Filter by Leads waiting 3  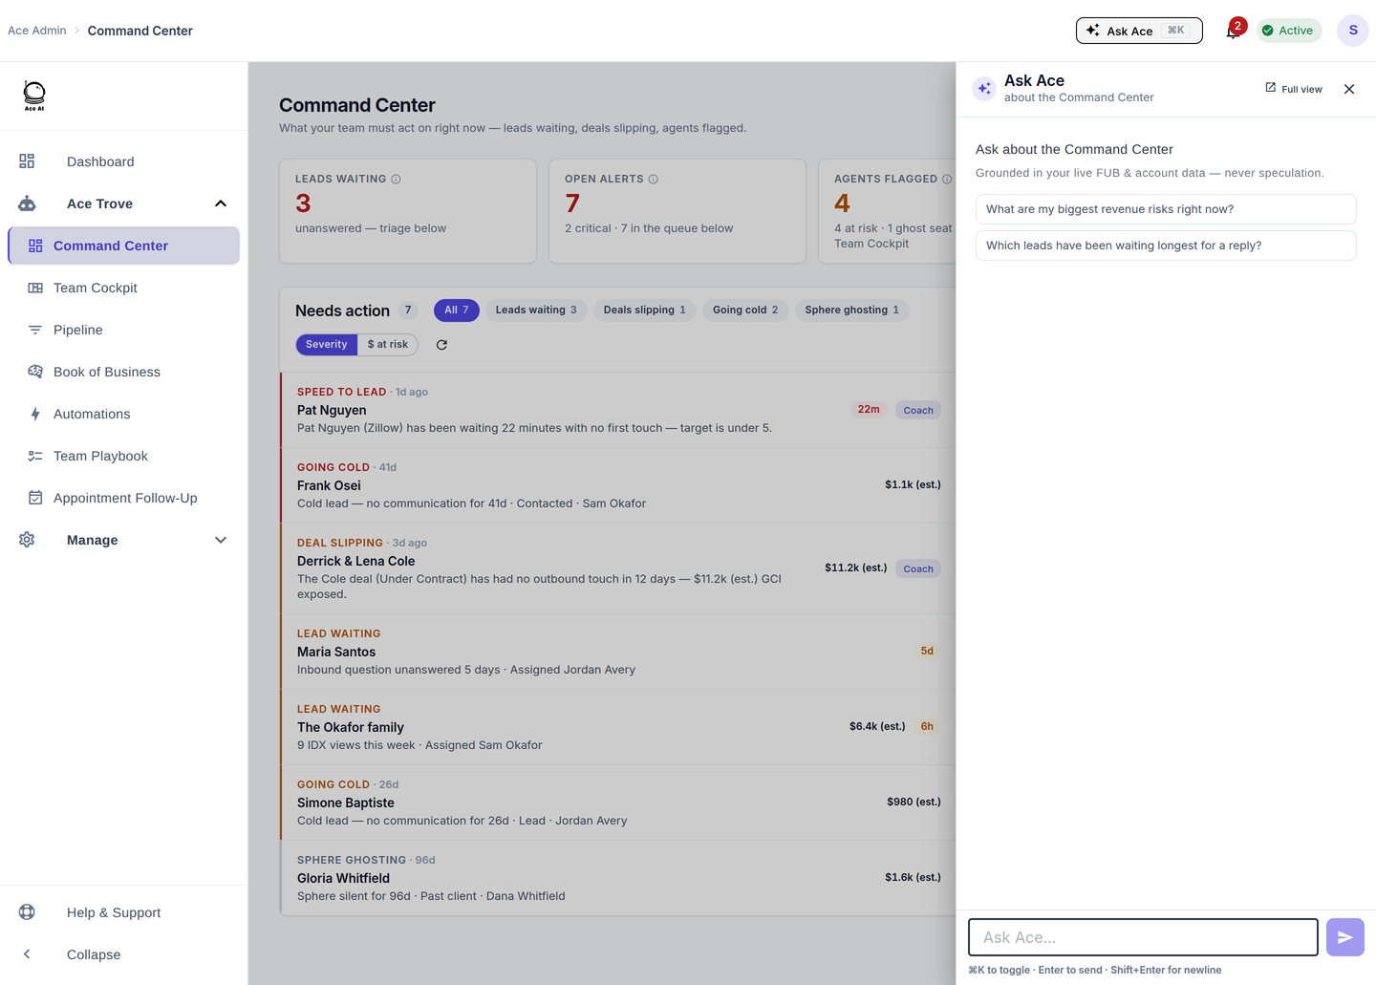536,310
